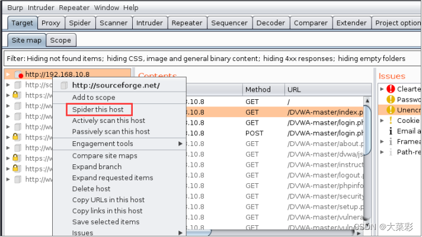Expand the Cleartext issue node
The width and height of the screenshot is (422, 237).
(x=382, y=89)
